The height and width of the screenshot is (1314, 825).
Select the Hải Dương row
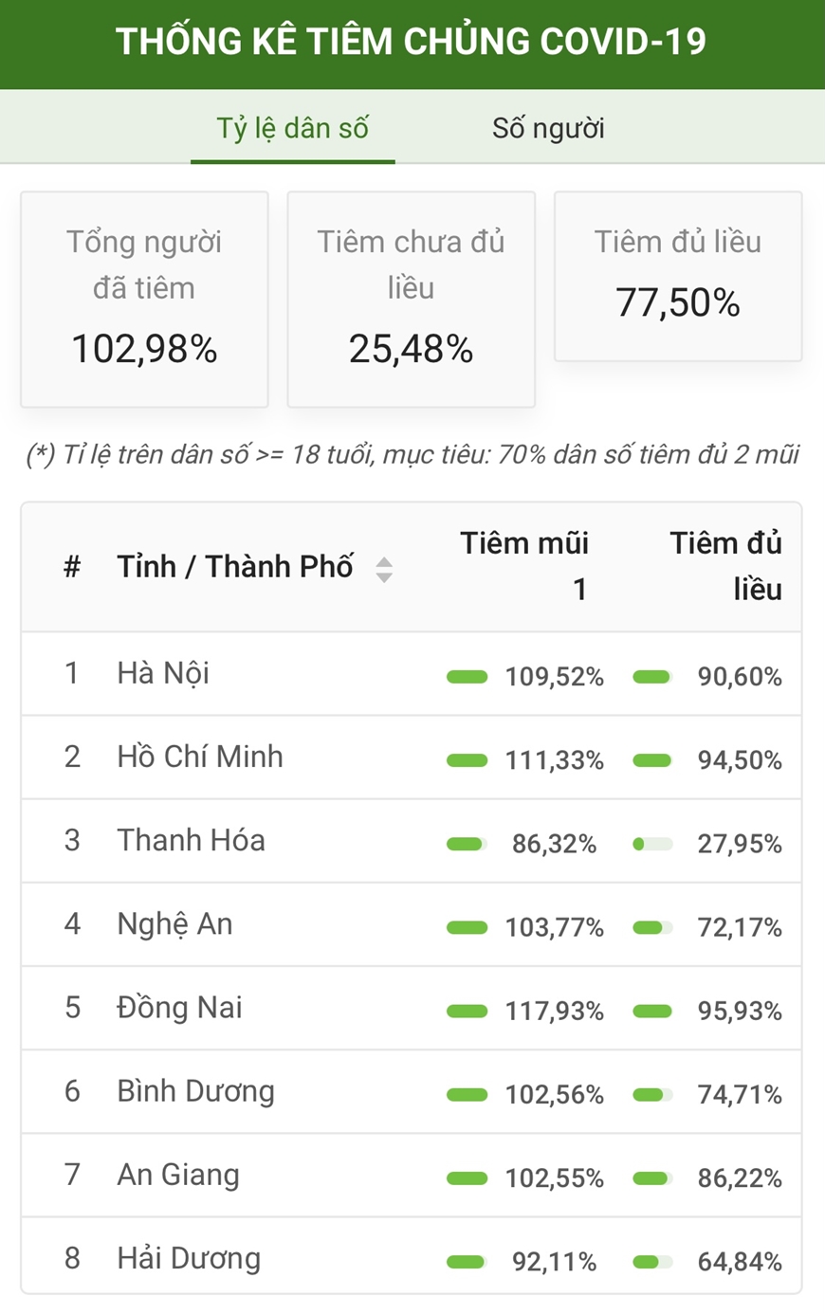(412, 1257)
